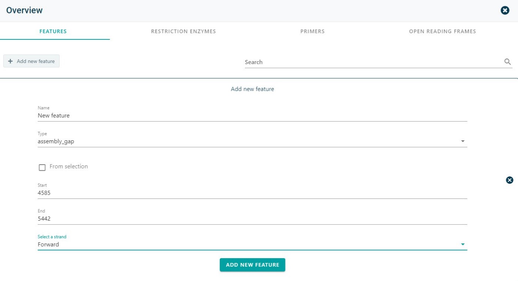Open the Restriction Enzymes tab
Image resolution: width=518 pixels, height=281 pixels.
click(183, 32)
